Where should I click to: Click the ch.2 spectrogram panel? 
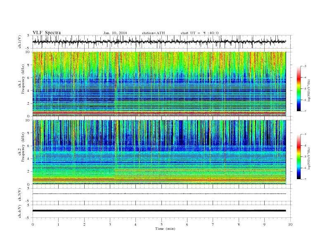coord(159,152)
